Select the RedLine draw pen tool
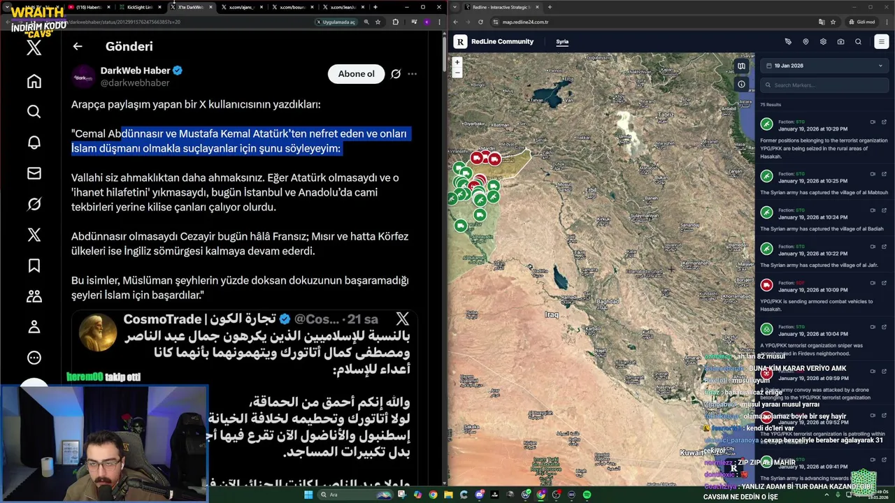 point(788,42)
